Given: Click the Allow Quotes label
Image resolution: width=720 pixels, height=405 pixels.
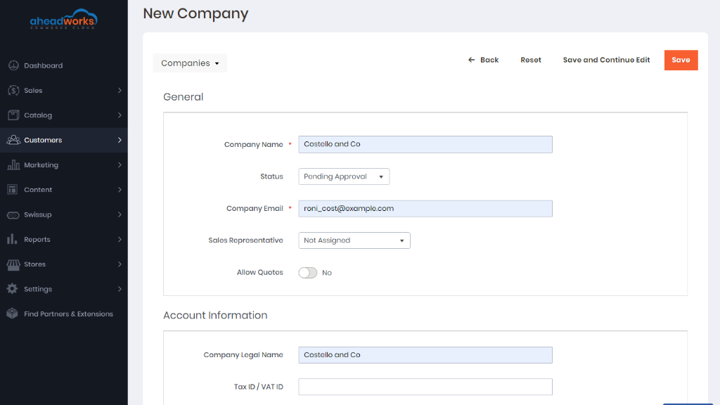Looking at the screenshot, I should click(260, 272).
